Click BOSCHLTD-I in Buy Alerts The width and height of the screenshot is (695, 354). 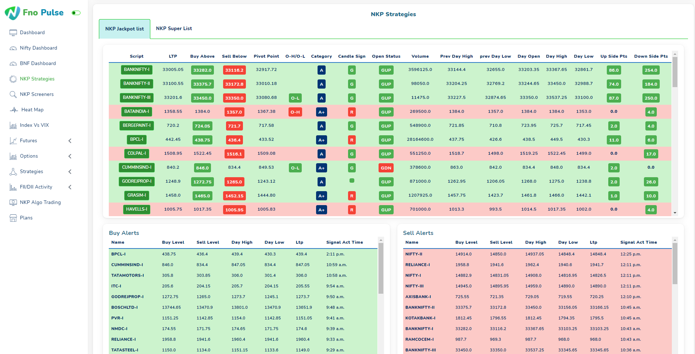click(125, 307)
